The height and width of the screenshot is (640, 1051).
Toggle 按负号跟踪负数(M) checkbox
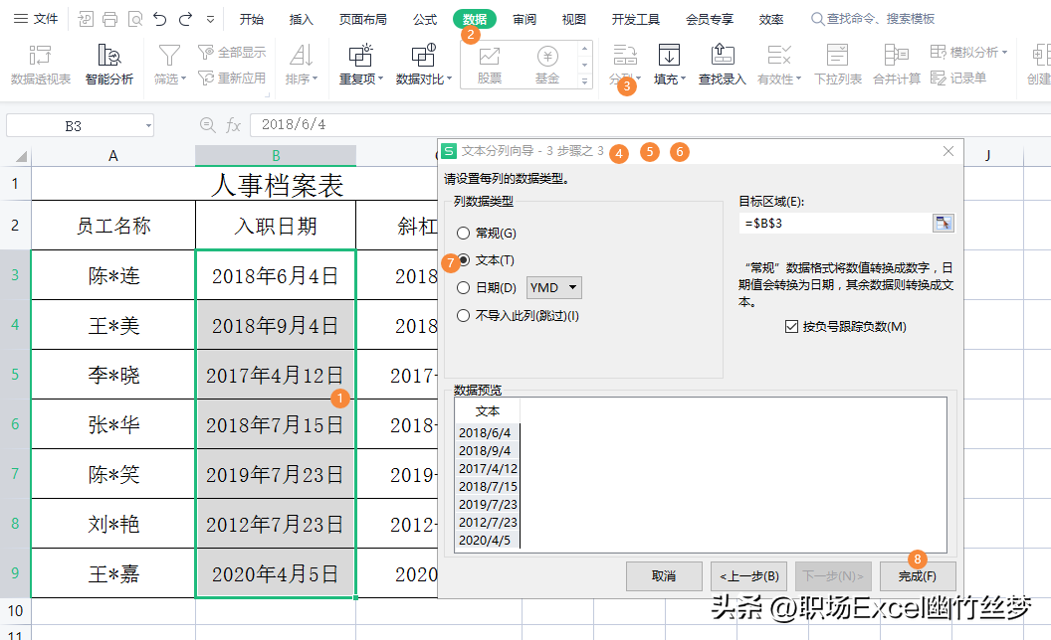coord(791,327)
